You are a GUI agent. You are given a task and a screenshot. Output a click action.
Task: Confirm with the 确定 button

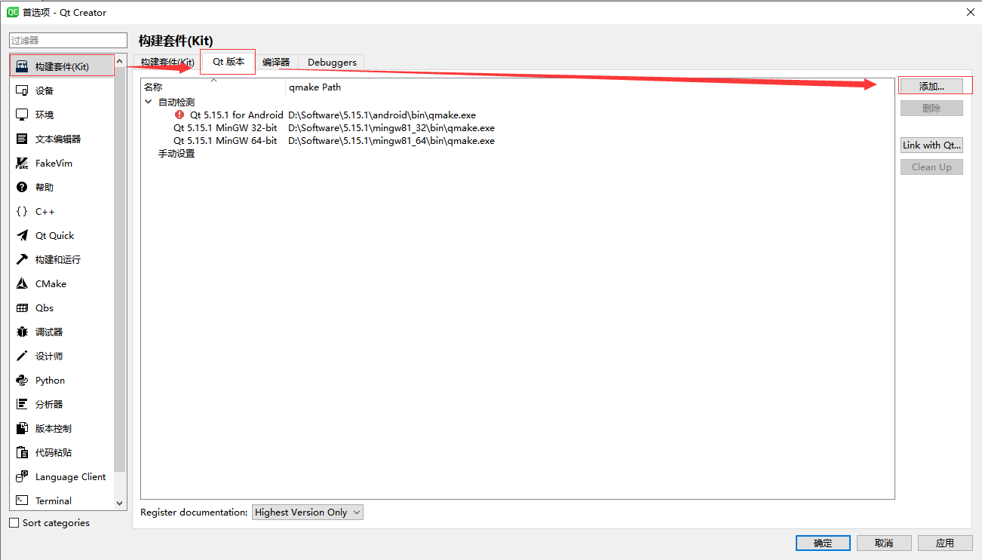(823, 543)
